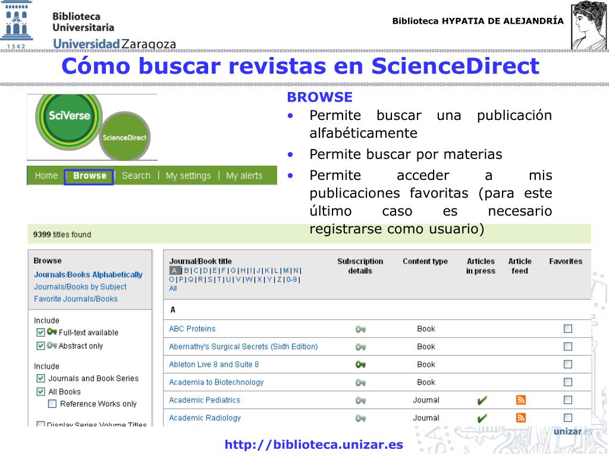Show All titles in alphabet filter
Screen dimensions: 609x456
(173, 289)
